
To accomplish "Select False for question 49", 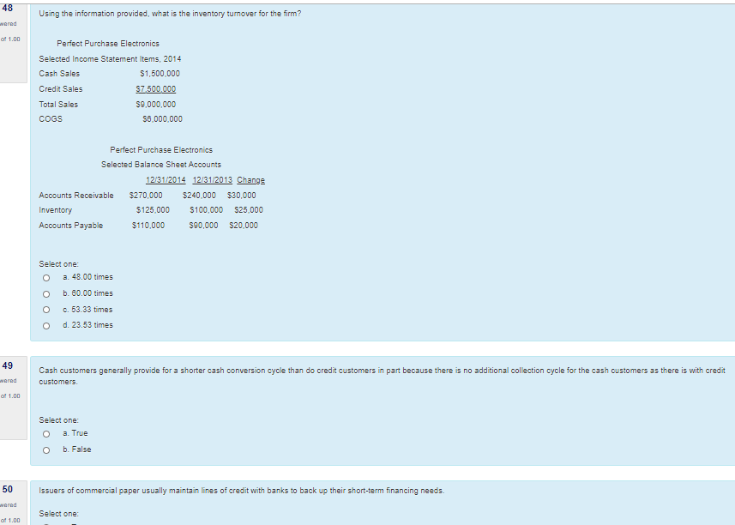I will tap(47, 449).
